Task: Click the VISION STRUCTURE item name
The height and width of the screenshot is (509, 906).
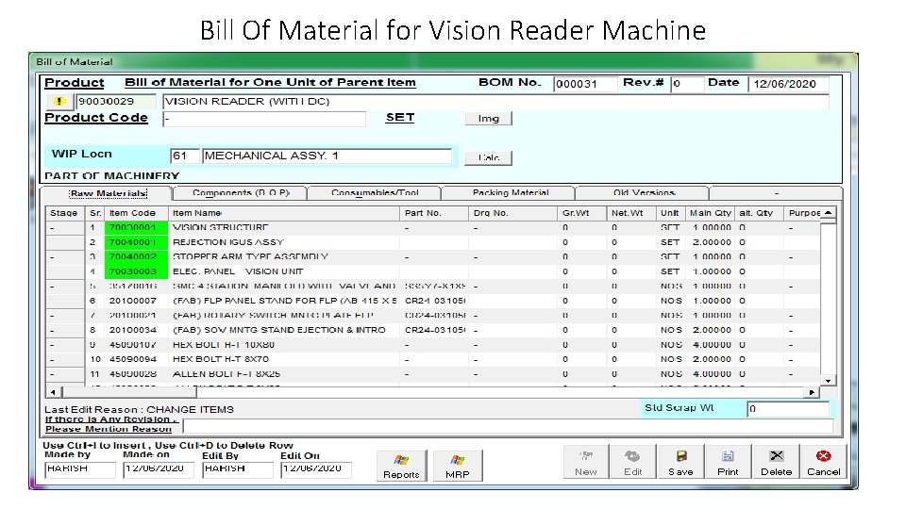Action: coord(220,228)
